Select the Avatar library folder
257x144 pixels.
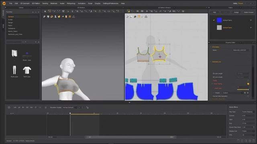[x=10, y=20]
